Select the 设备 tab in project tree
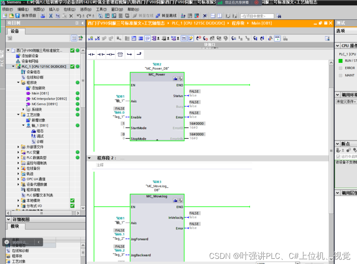 pyautogui.click(x=15, y=31)
